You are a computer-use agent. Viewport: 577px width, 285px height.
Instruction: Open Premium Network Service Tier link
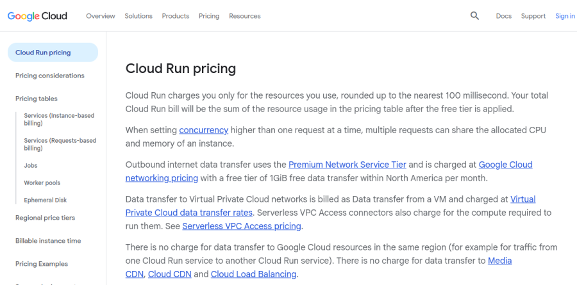(347, 165)
